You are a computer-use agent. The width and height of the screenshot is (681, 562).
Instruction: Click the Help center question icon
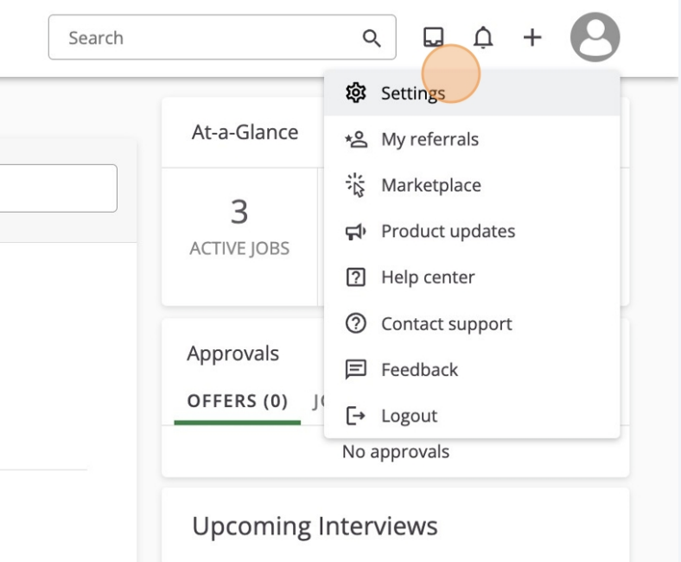[356, 278]
